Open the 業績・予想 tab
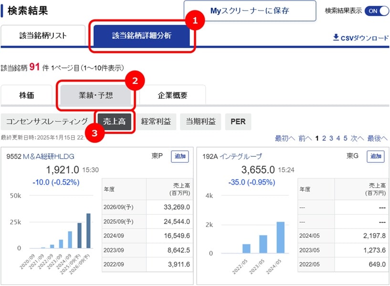This screenshot has height=286, width=390. click(96, 95)
